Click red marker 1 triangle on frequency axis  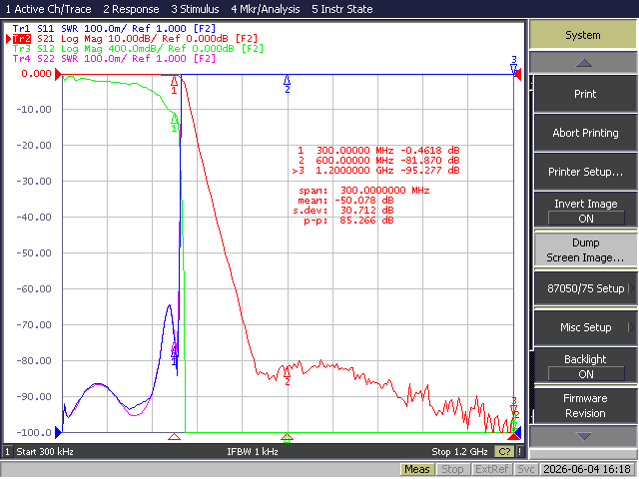point(175,437)
